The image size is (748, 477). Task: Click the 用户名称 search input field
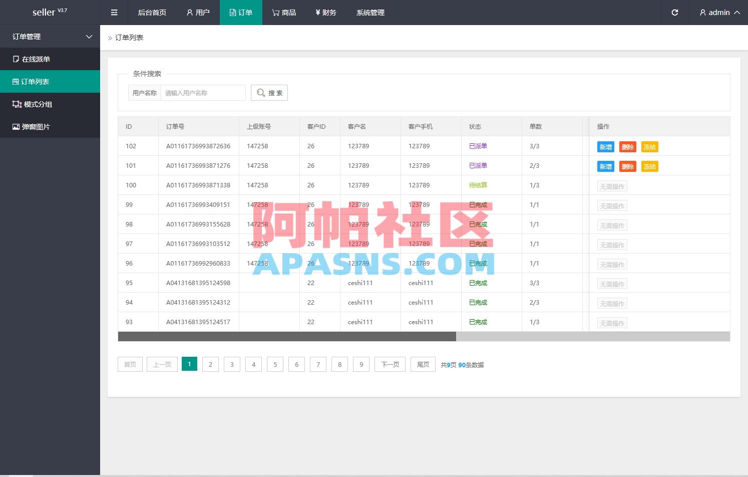point(203,92)
